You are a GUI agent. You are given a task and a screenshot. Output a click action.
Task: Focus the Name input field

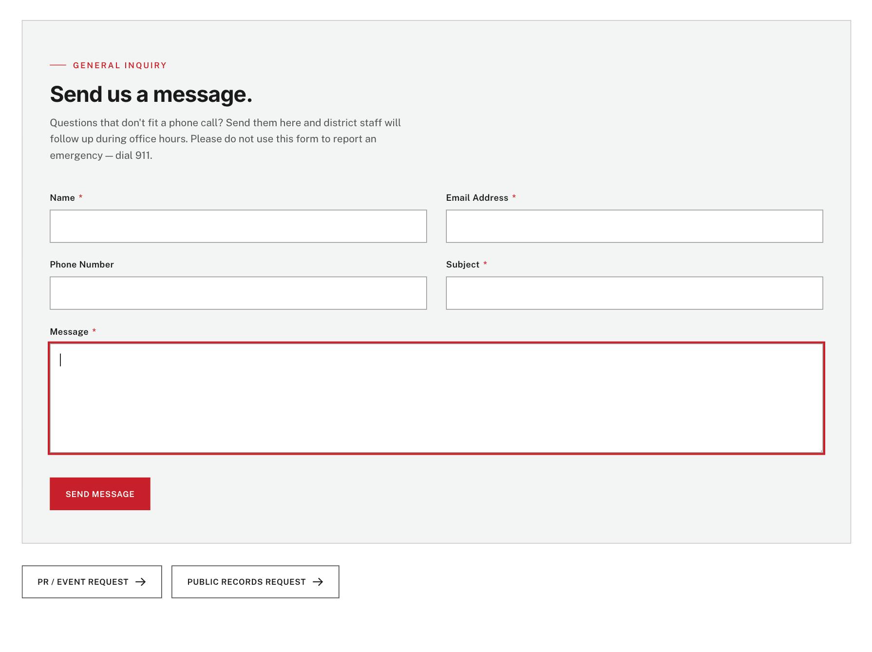[x=238, y=226]
